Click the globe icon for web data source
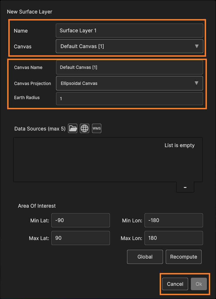This screenshot has height=299, width=216. click(x=85, y=128)
